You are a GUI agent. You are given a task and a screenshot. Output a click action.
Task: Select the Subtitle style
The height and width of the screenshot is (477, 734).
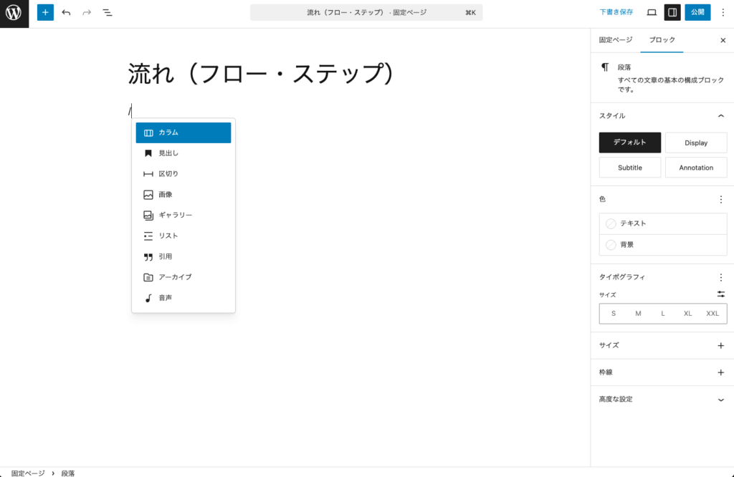tap(629, 167)
